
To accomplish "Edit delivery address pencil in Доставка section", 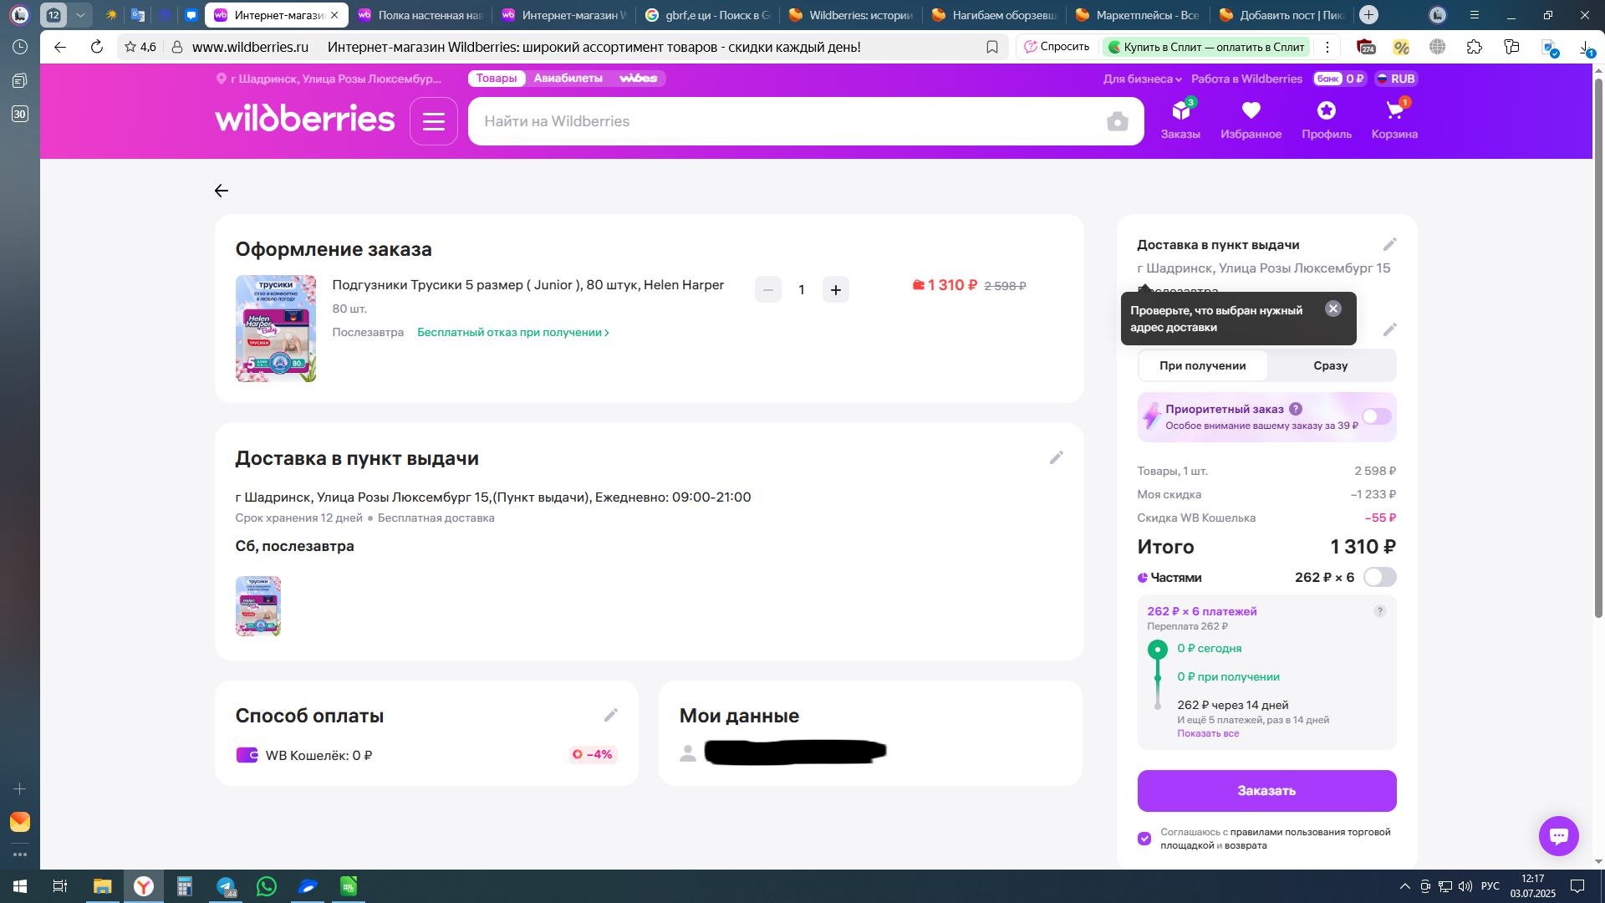I will tap(1056, 458).
